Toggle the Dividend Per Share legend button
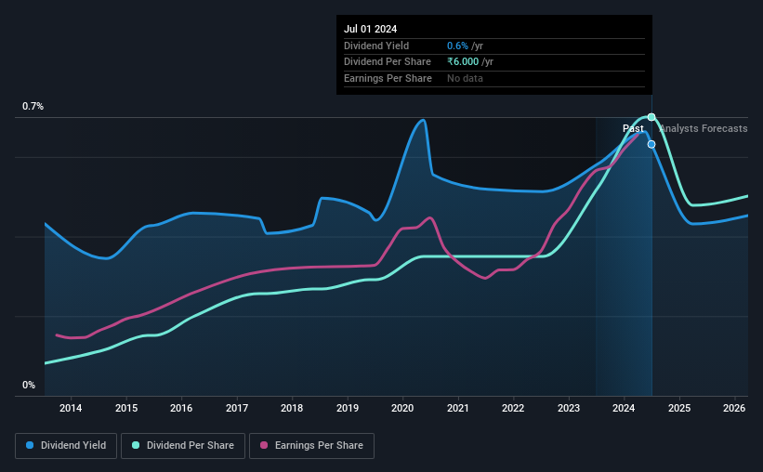Viewport: 763px width, 472px height. pos(183,446)
